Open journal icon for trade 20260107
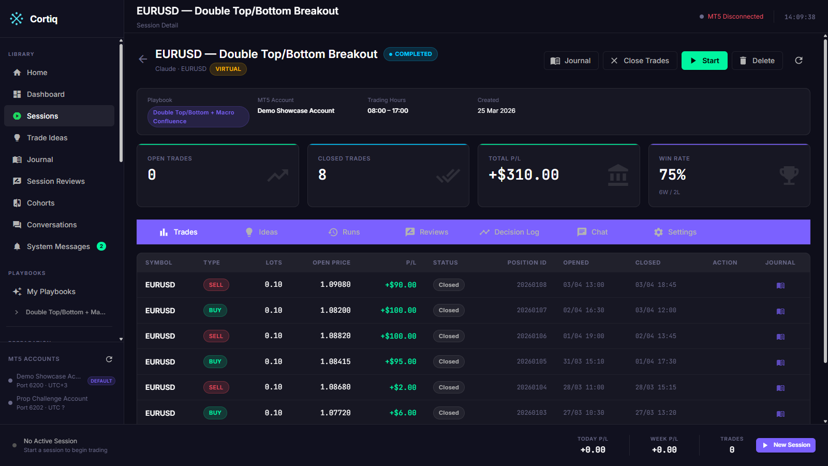 point(780,311)
